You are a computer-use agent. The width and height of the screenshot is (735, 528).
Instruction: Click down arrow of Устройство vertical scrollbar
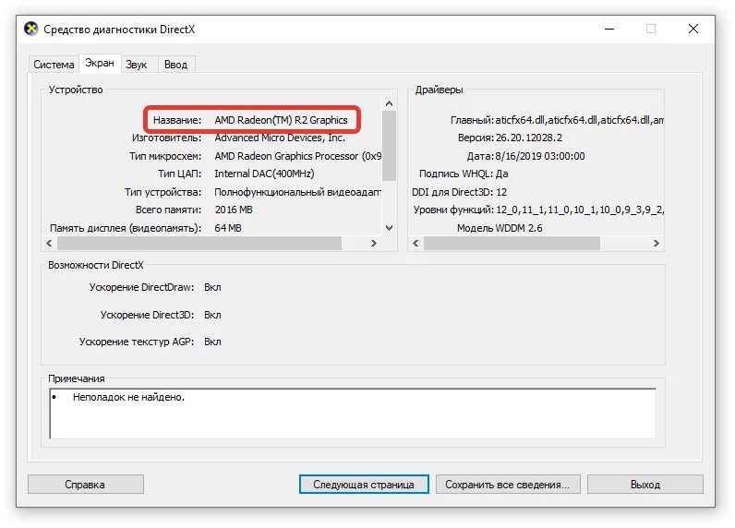click(389, 228)
